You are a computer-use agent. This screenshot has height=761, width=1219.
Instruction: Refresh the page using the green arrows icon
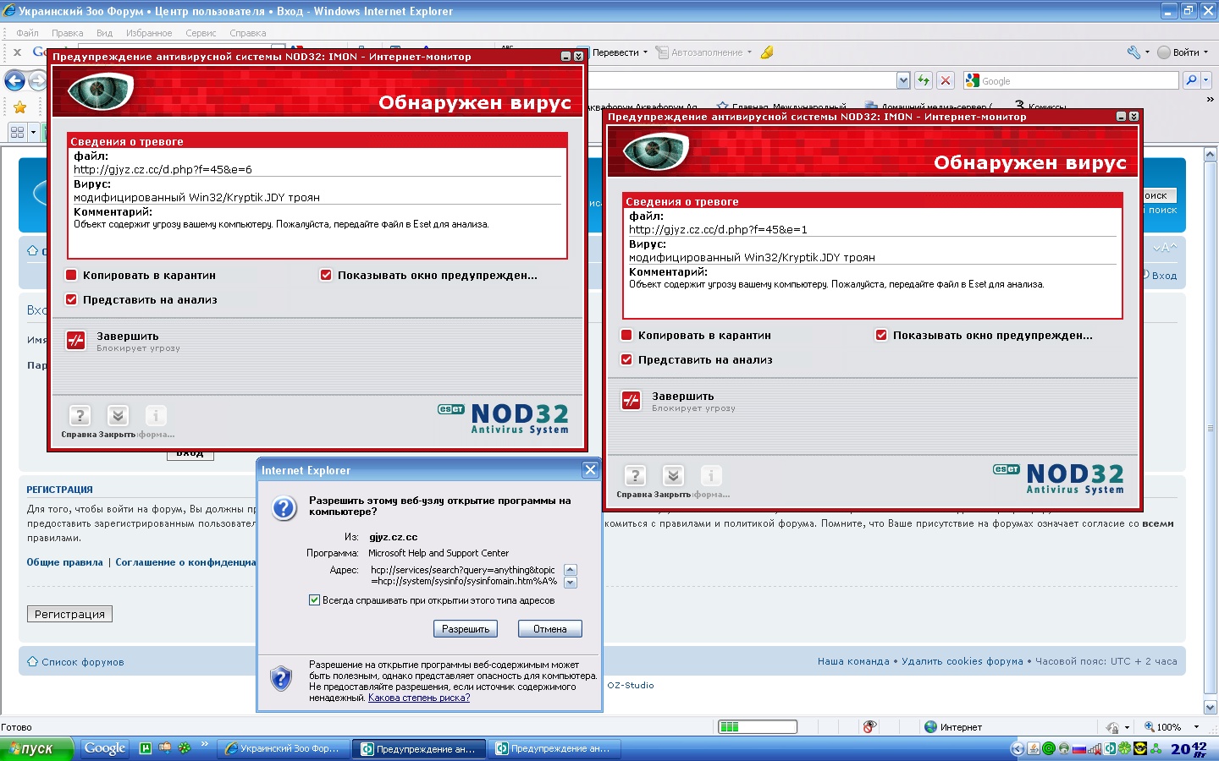924,80
